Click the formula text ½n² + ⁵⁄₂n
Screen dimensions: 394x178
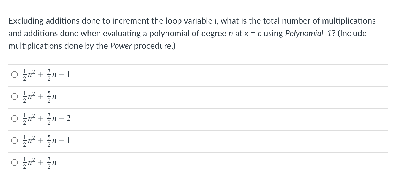click(x=39, y=97)
